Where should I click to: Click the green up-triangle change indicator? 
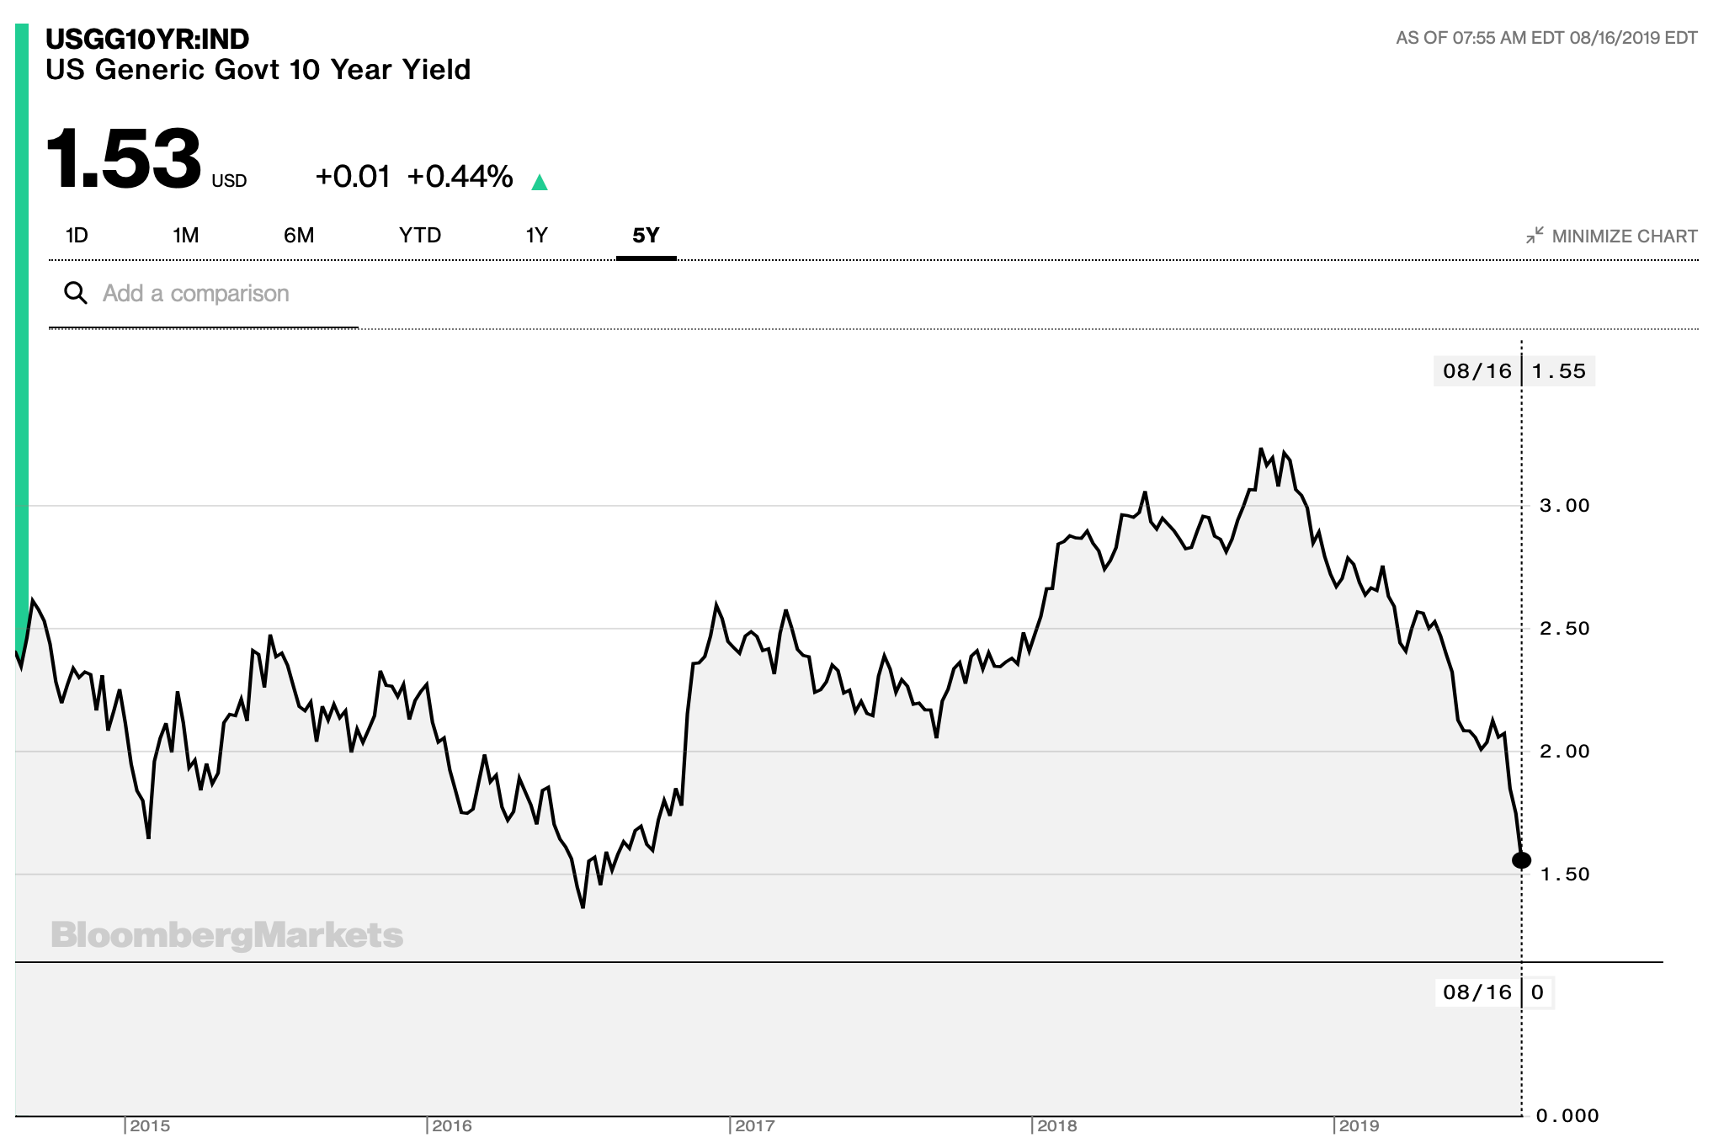tap(540, 182)
